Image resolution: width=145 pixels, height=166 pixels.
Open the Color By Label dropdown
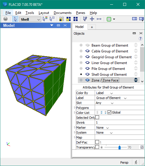(104, 93)
